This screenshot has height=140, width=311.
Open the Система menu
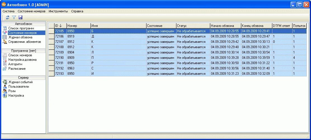[8, 11]
